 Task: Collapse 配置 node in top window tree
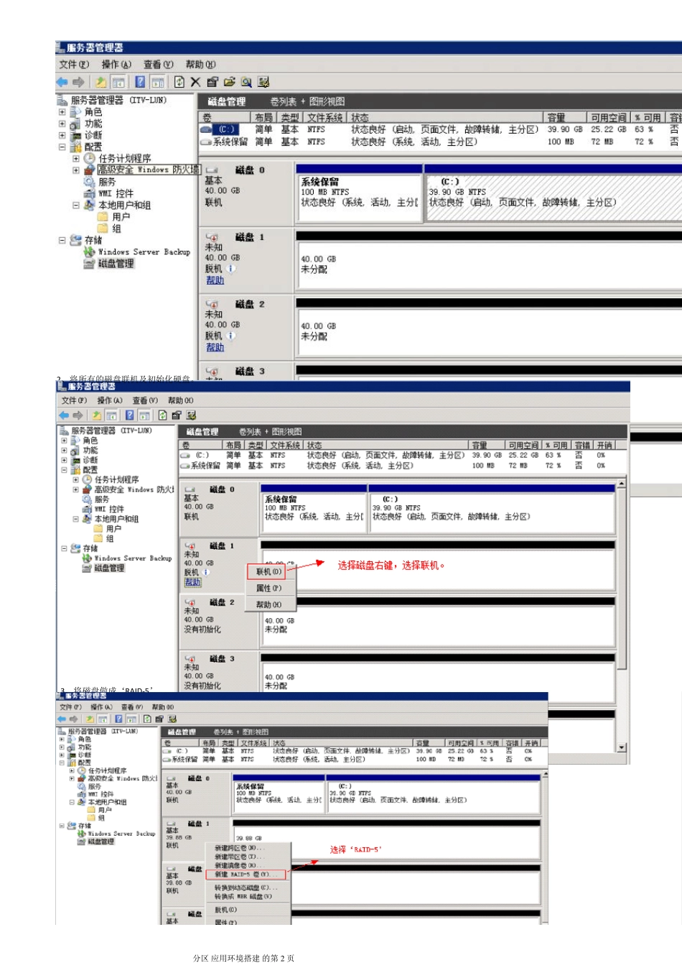click(x=62, y=147)
